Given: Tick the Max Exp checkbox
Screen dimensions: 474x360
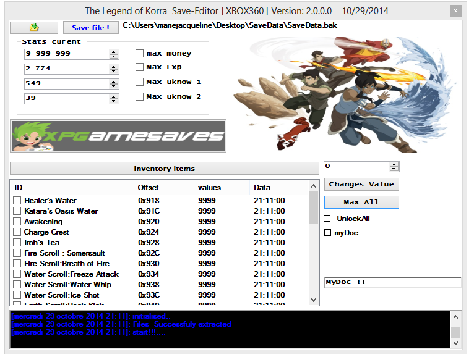Looking at the screenshot, I should click(140, 67).
